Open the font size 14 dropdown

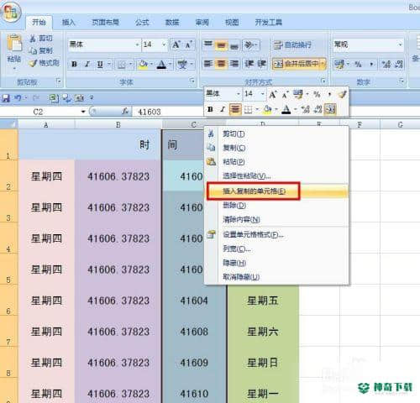tap(164, 44)
